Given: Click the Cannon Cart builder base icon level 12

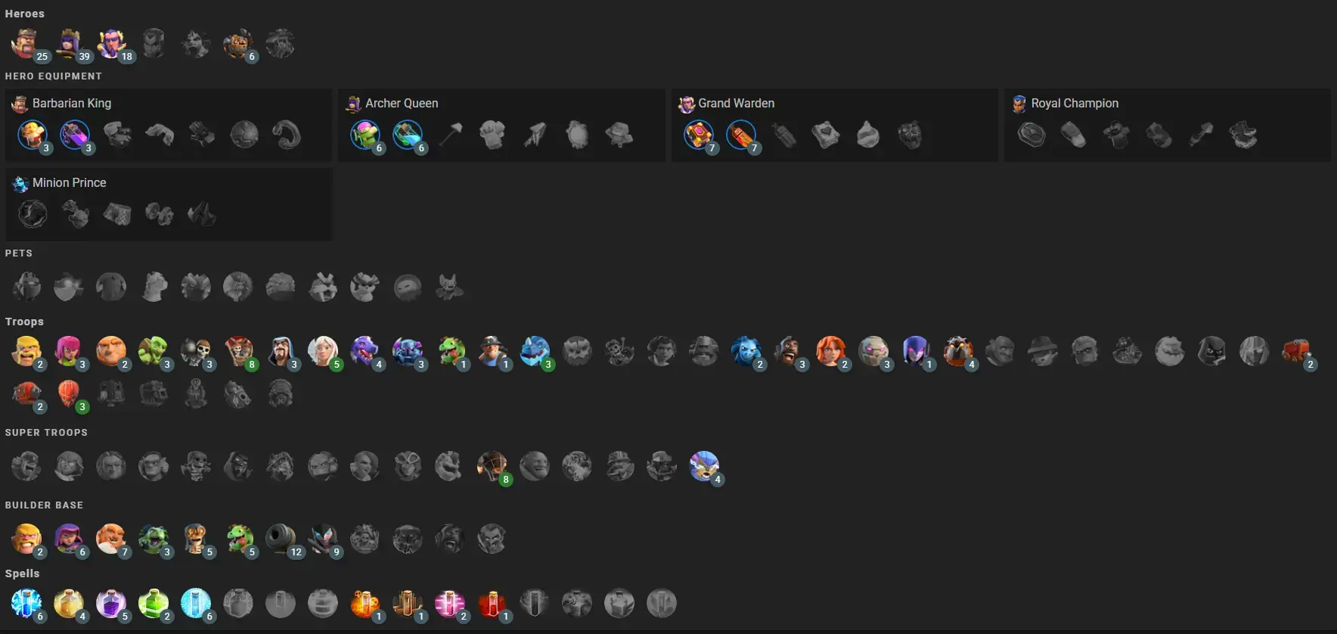Looking at the screenshot, I should (x=281, y=539).
